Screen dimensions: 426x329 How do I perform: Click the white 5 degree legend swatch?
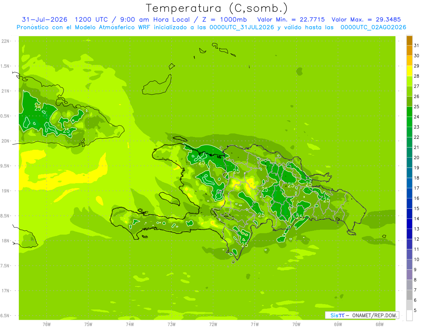click(409, 316)
